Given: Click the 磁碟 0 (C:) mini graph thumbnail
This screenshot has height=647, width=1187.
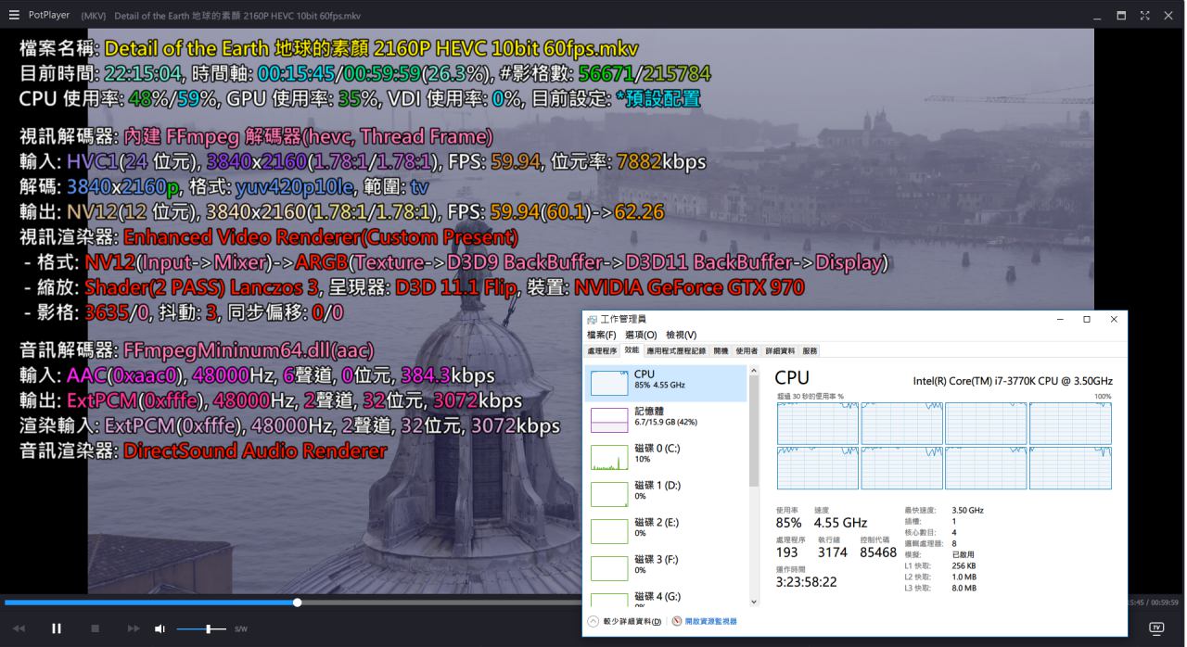Looking at the screenshot, I should click(609, 458).
